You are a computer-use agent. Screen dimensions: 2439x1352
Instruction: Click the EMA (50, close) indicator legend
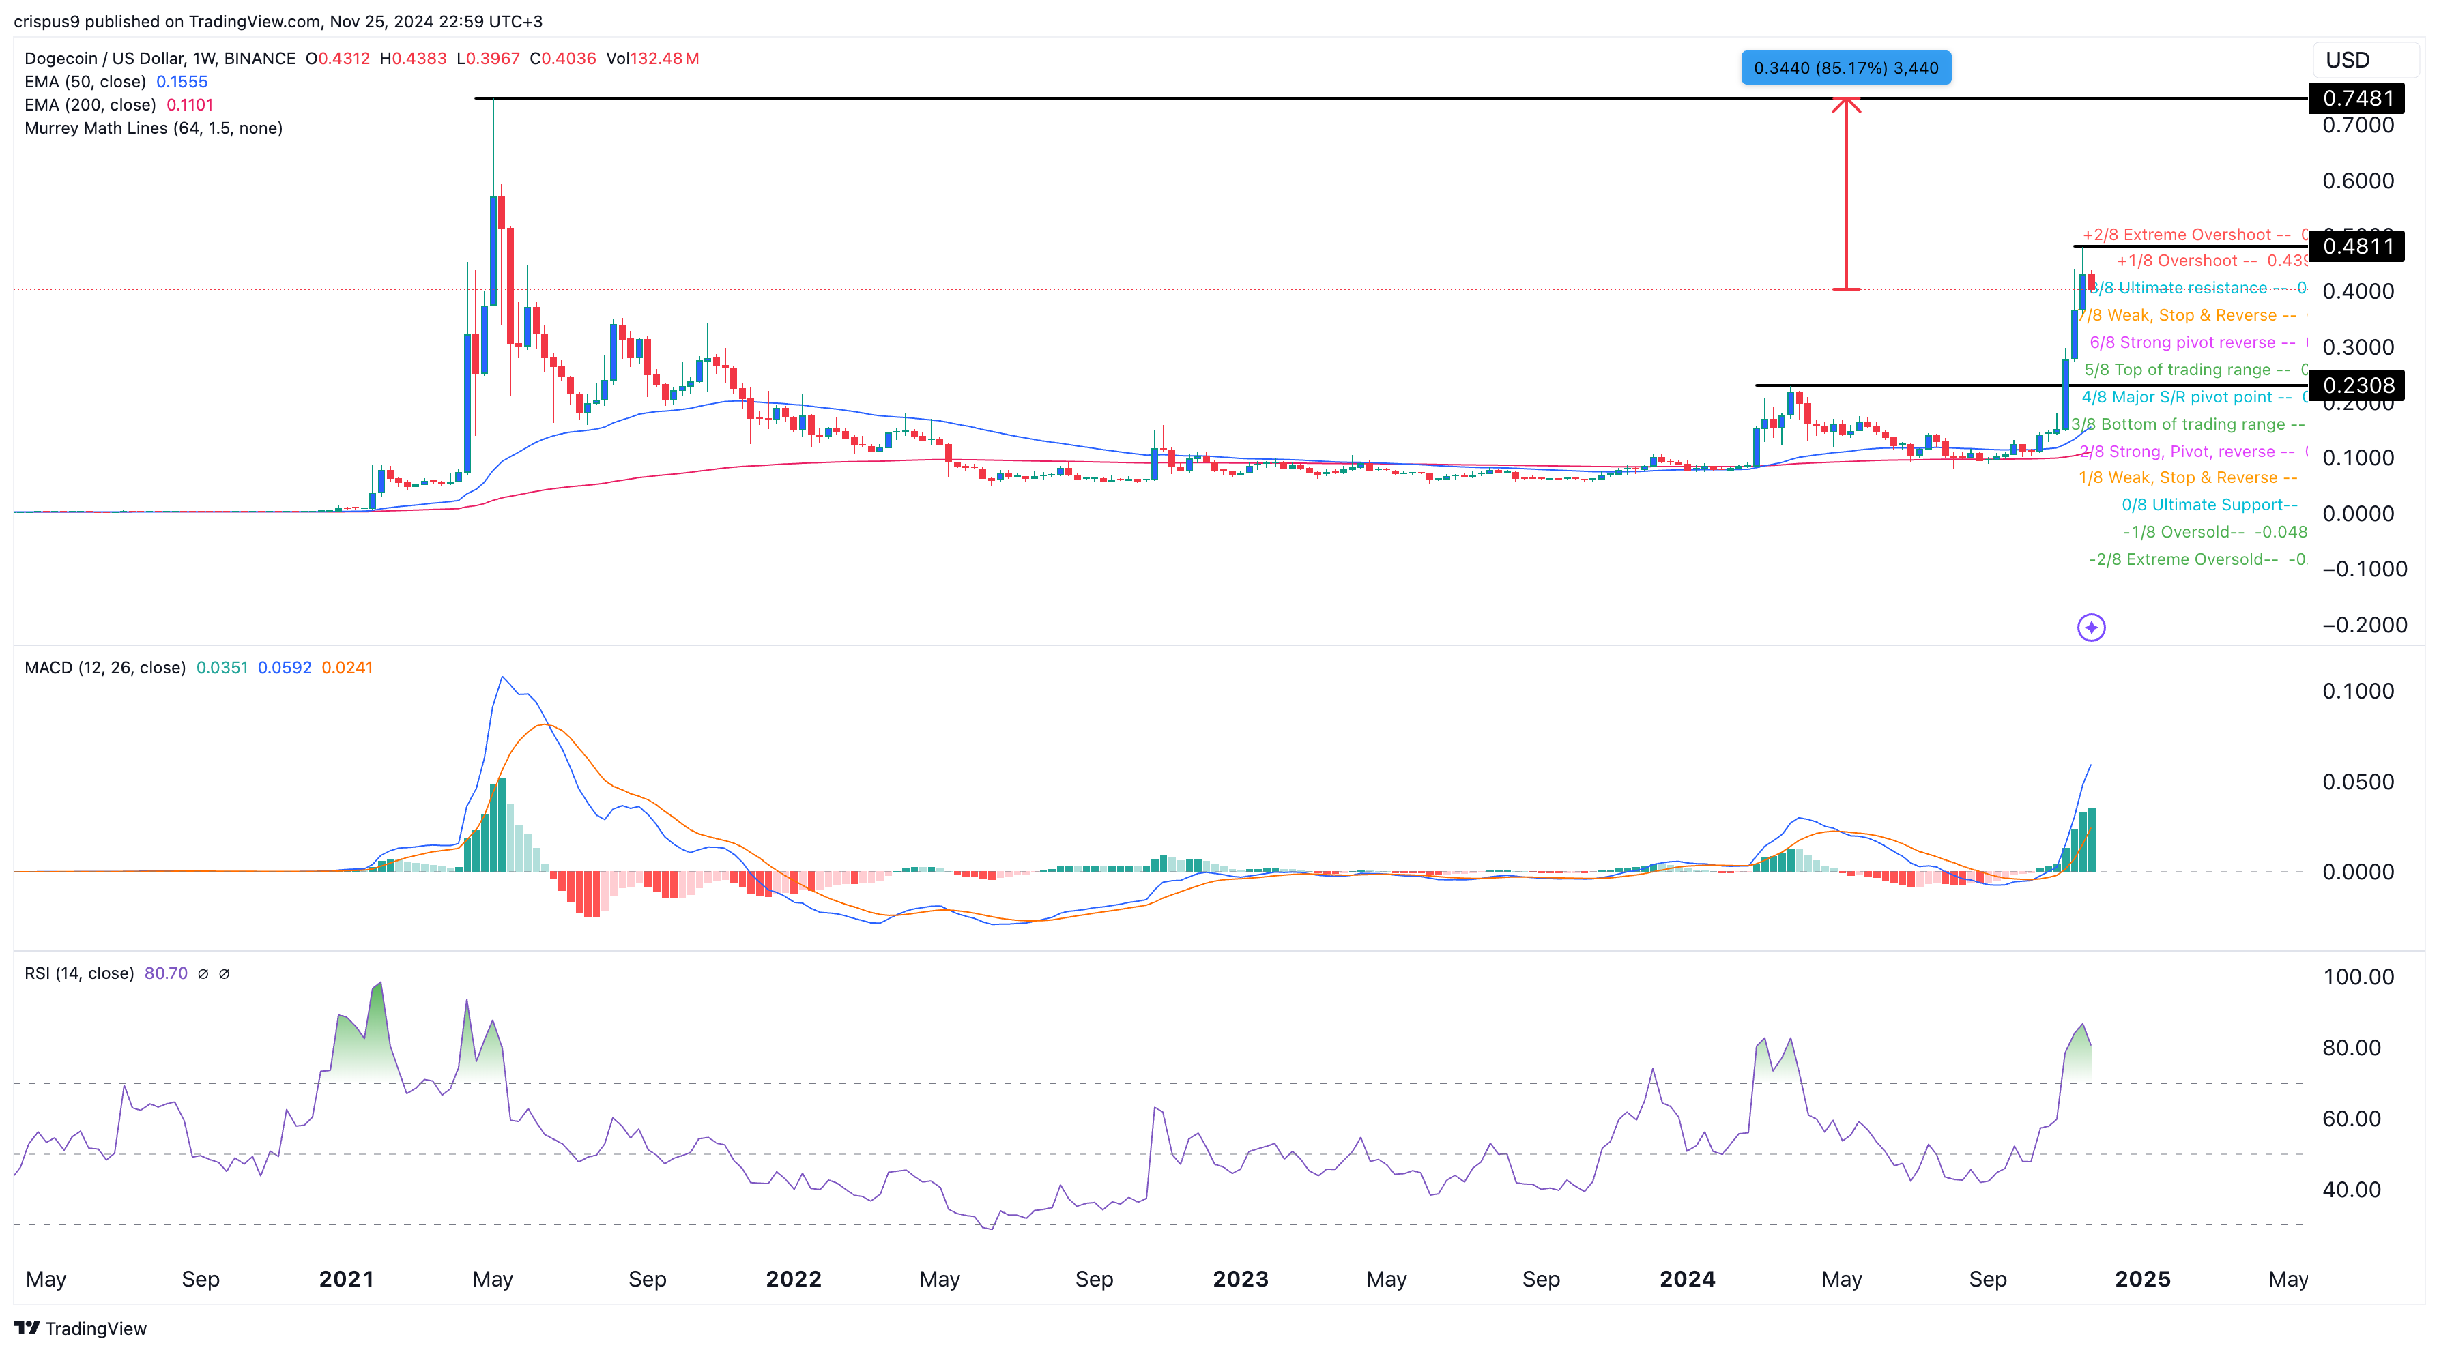pos(85,83)
